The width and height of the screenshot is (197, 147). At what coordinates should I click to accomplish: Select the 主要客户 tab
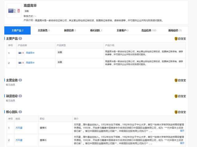point(123,31)
